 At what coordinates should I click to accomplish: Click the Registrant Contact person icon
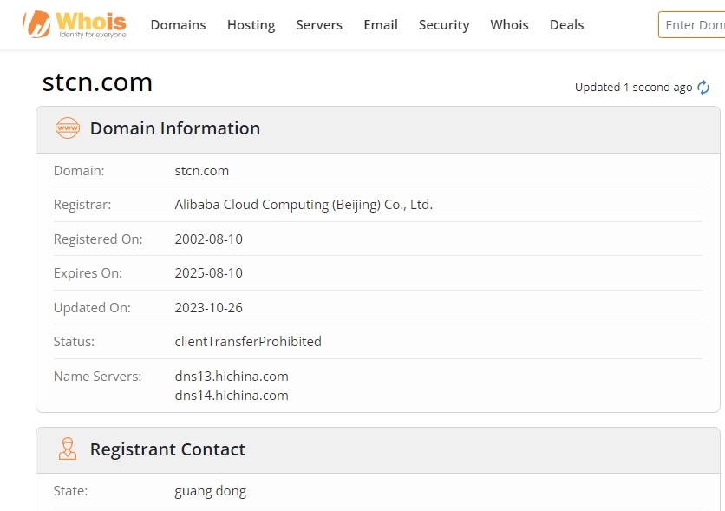point(67,449)
